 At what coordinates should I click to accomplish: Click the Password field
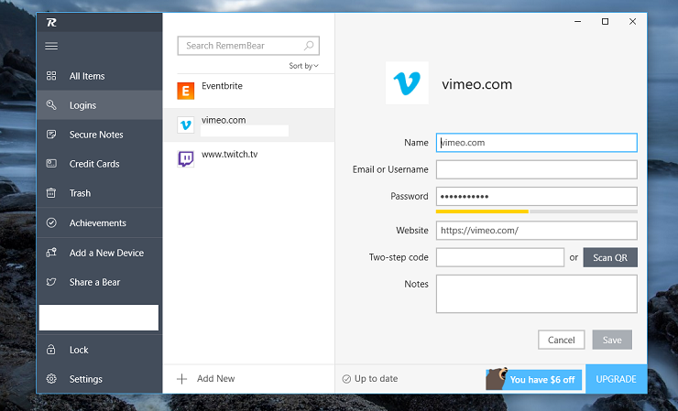[537, 196]
